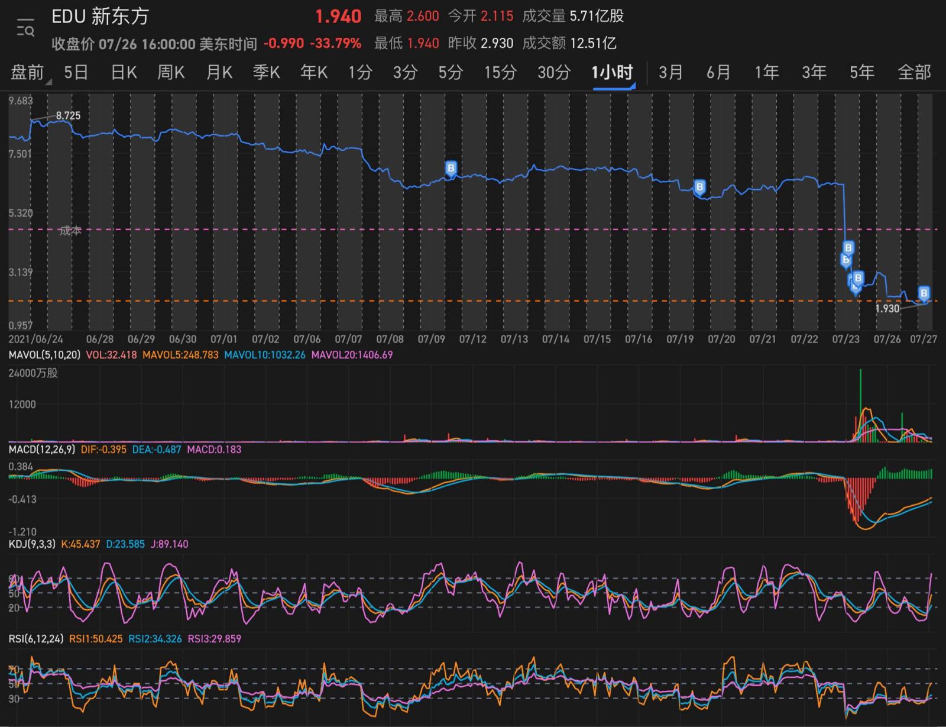
Task: Click the 07/23 date axis label
Action: 846,340
